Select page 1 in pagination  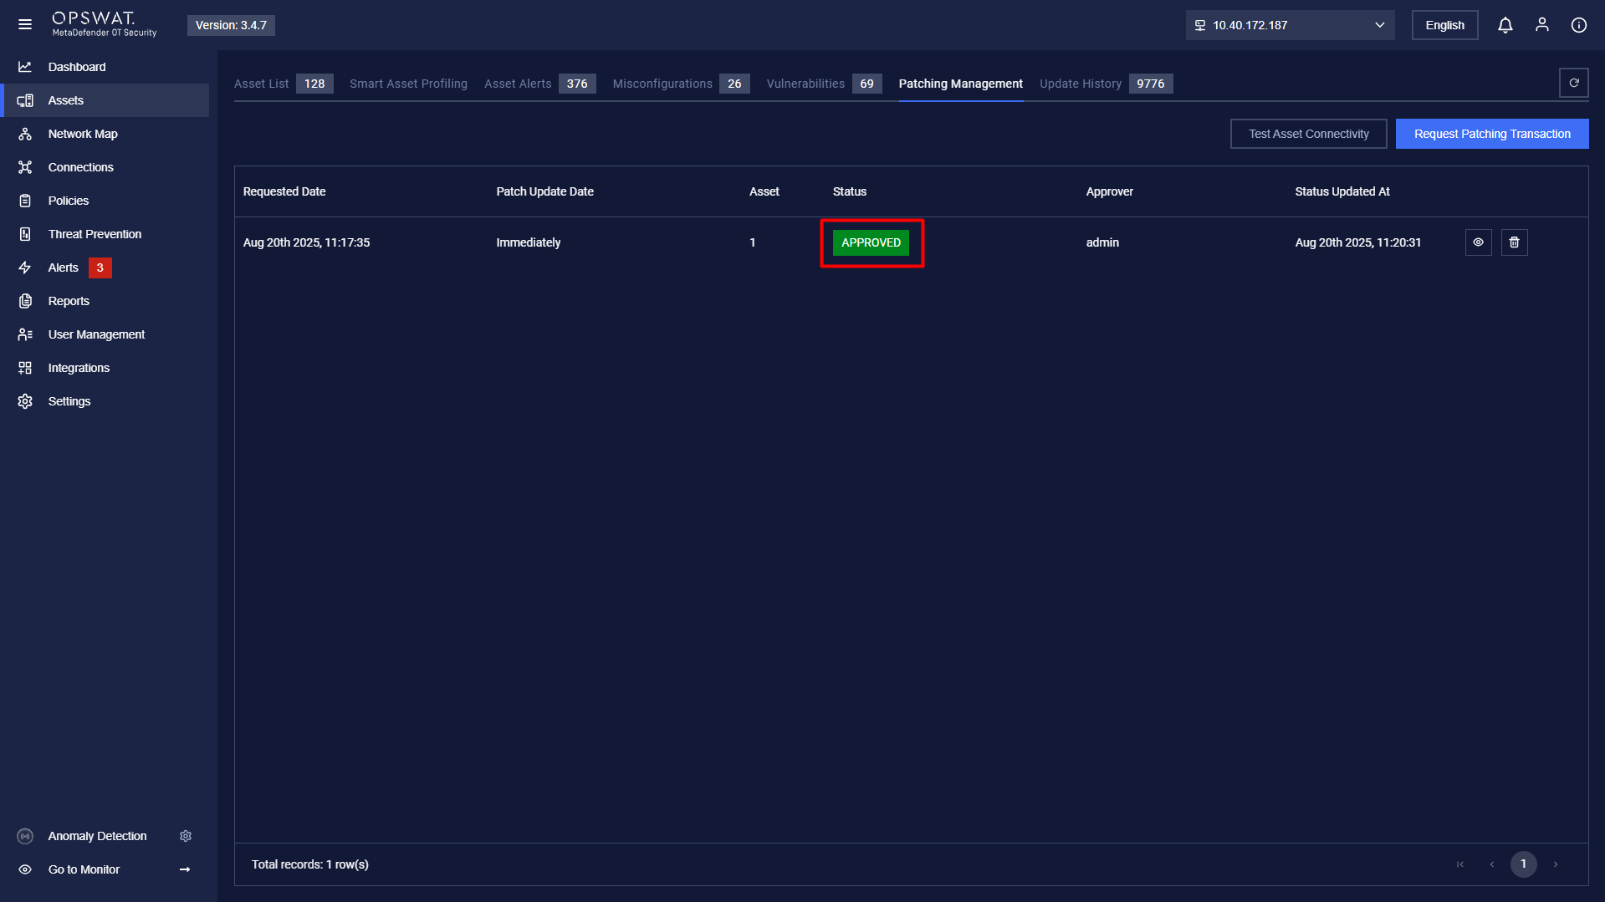coord(1523,864)
